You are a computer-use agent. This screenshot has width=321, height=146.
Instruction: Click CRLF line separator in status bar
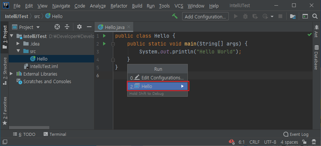click(x=254, y=142)
